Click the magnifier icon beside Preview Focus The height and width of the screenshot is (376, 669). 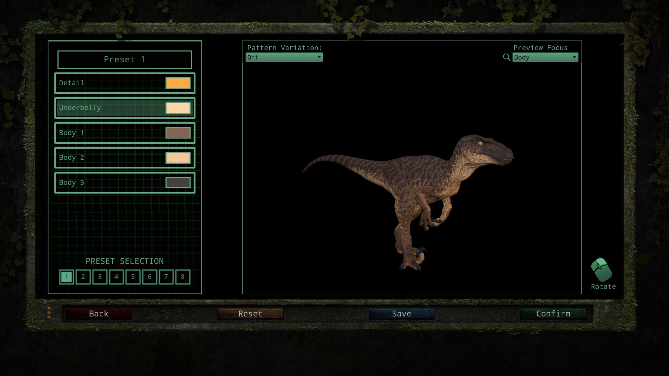pyautogui.click(x=506, y=57)
